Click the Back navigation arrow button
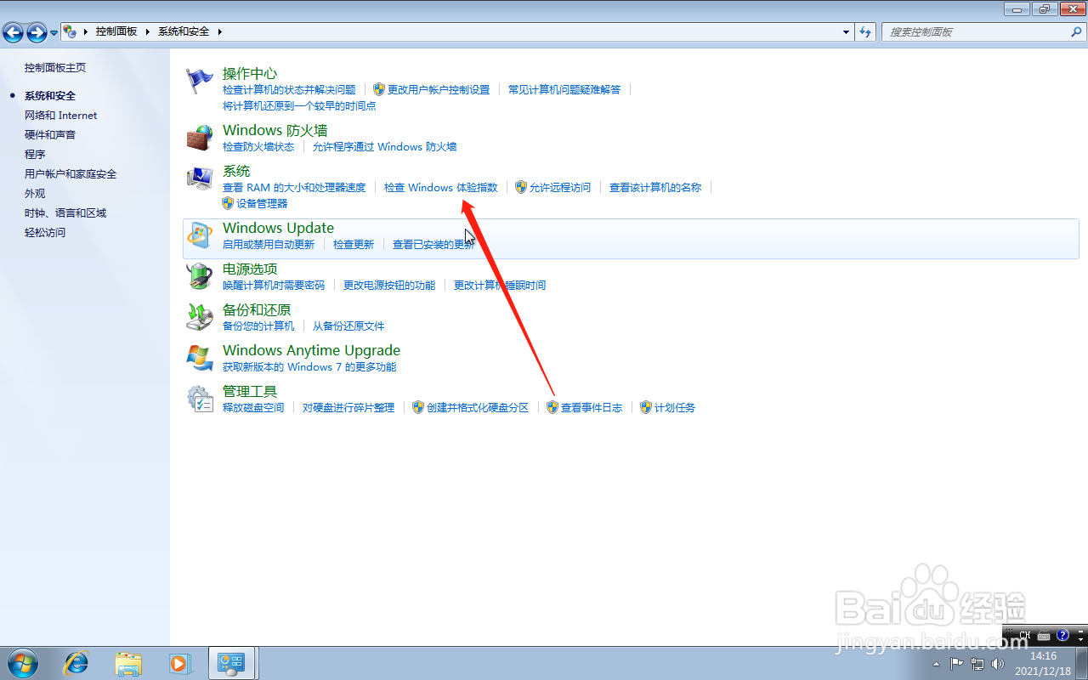The height and width of the screenshot is (680, 1088). pos(13,32)
